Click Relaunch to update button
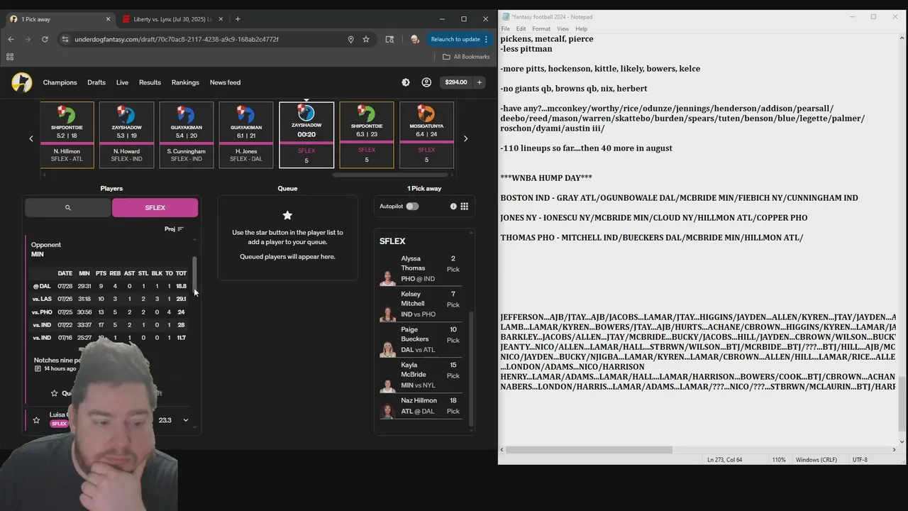Image resolution: width=908 pixels, height=511 pixels. [x=455, y=39]
